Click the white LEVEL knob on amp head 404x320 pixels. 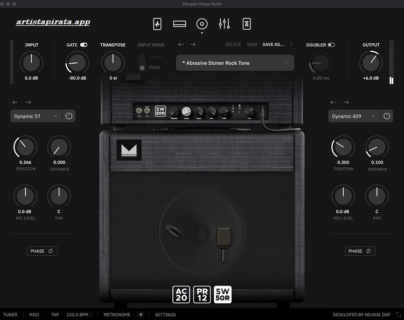coord(186,112)
